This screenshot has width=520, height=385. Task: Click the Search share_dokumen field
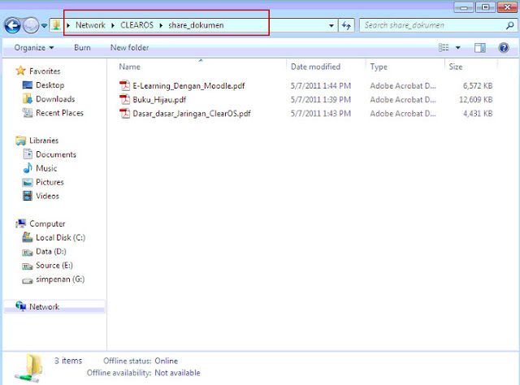click(x=431, y=25)
